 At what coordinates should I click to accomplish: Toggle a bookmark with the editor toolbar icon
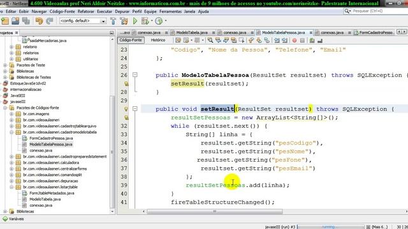266,41
